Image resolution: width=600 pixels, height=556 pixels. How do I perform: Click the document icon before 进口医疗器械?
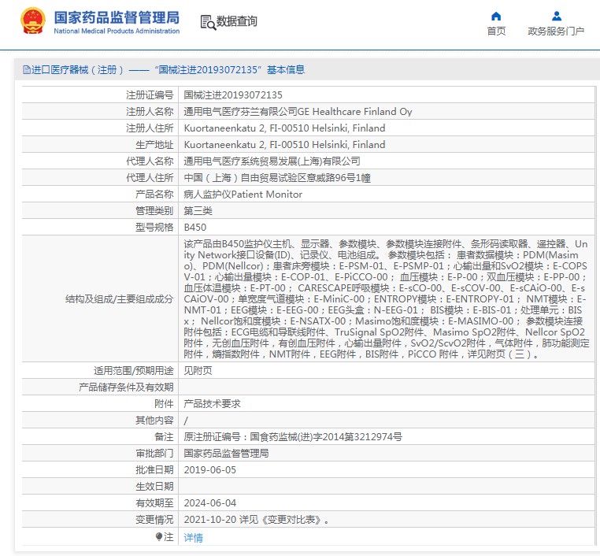coord(27,69)
